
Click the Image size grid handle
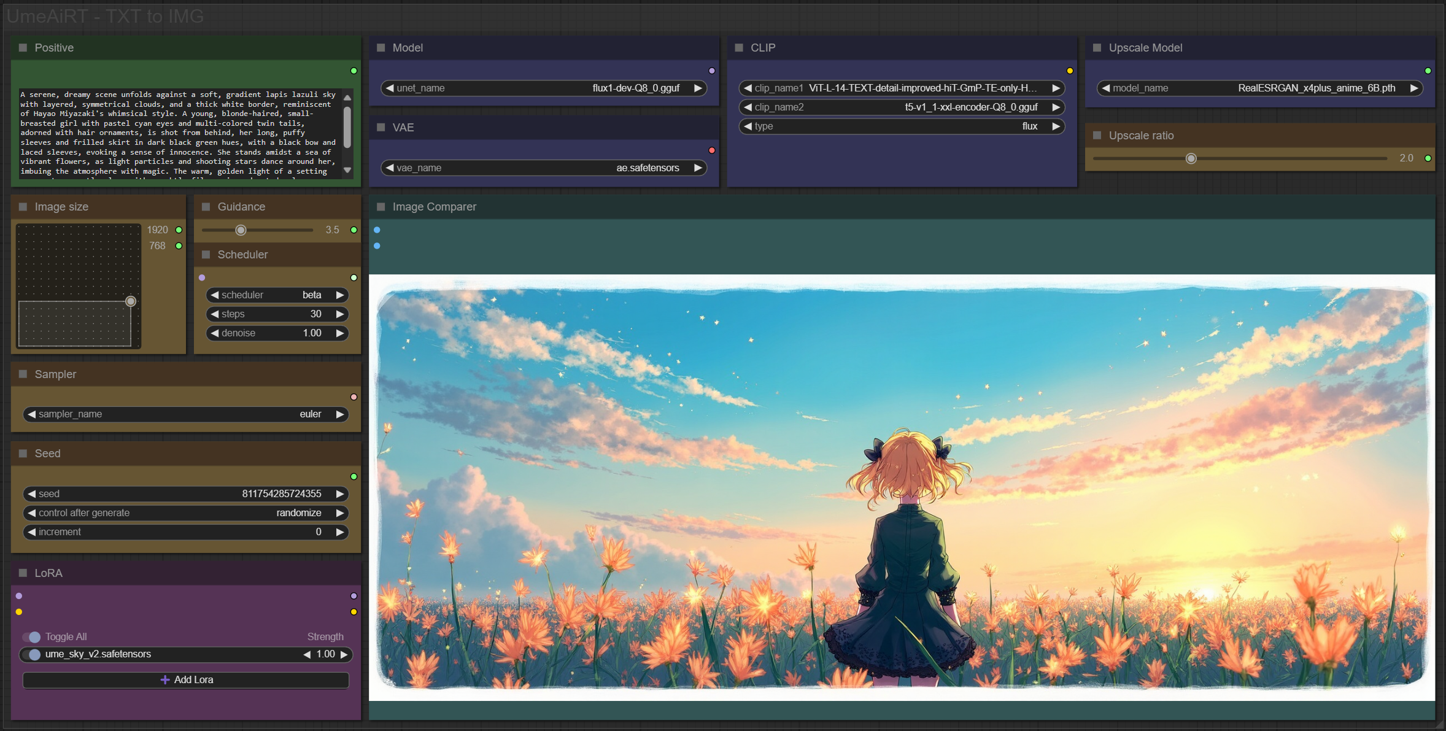(x=131, y=301)
